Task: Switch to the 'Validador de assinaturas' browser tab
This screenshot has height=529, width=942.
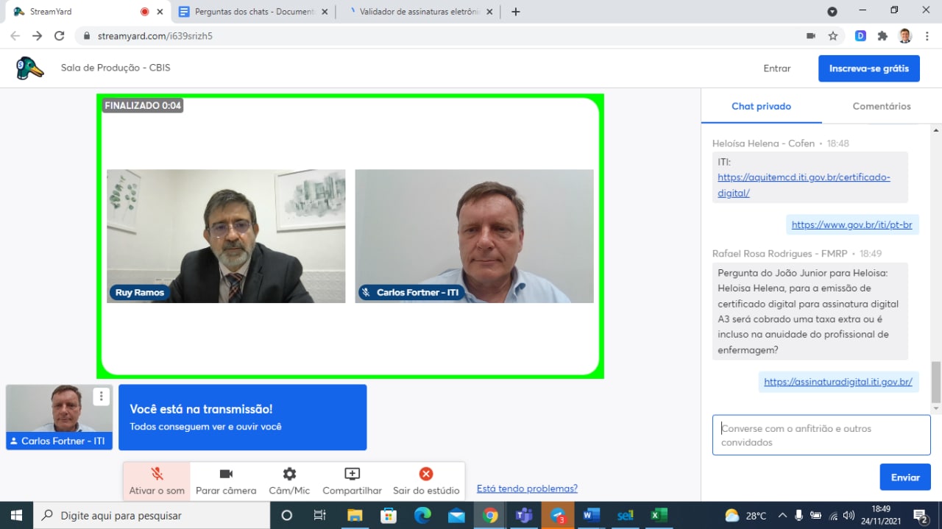Action: (412, 11)
